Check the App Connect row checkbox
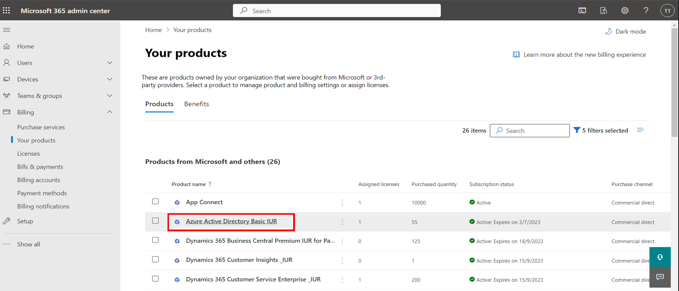The width and height of the screenshot is (679, 291). coord(155,202)
